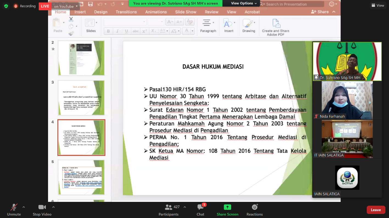Open the Slide Show tab
Screen dimensions: 389x218
[x=185, y=12]
